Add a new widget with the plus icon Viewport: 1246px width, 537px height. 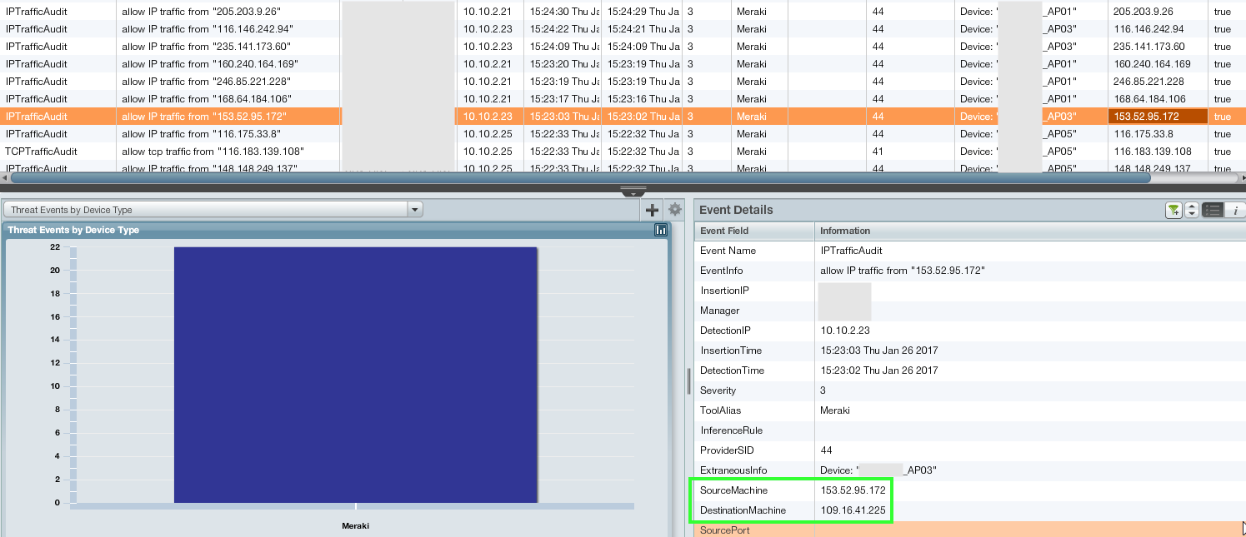653,210
